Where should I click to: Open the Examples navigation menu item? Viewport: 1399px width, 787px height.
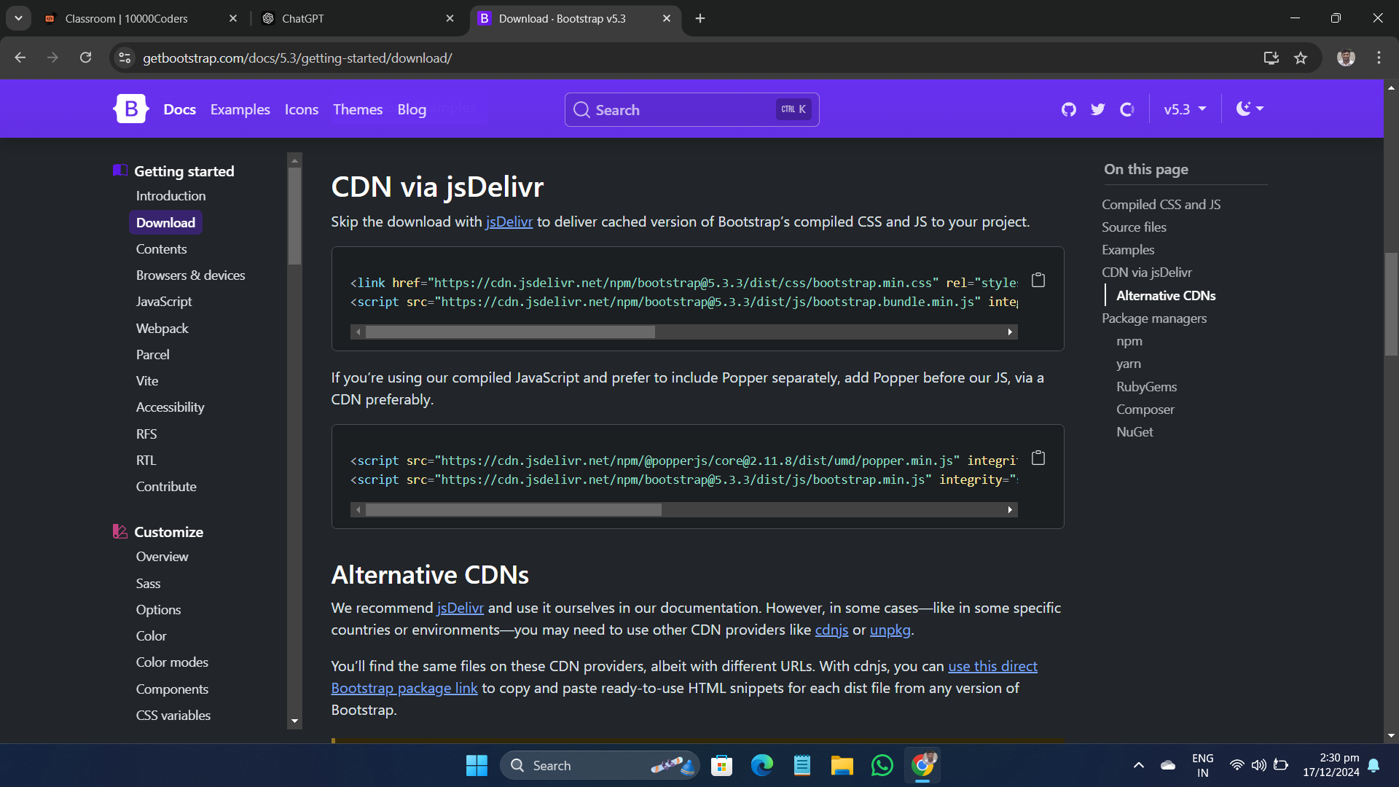coord(240,109)
